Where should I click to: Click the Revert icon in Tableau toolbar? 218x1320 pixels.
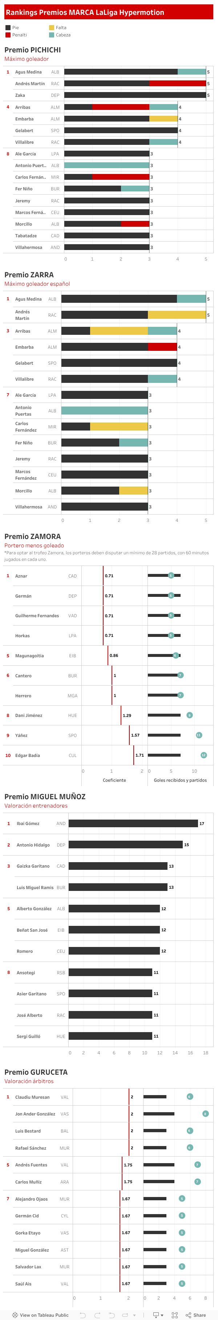(112, 1315)
